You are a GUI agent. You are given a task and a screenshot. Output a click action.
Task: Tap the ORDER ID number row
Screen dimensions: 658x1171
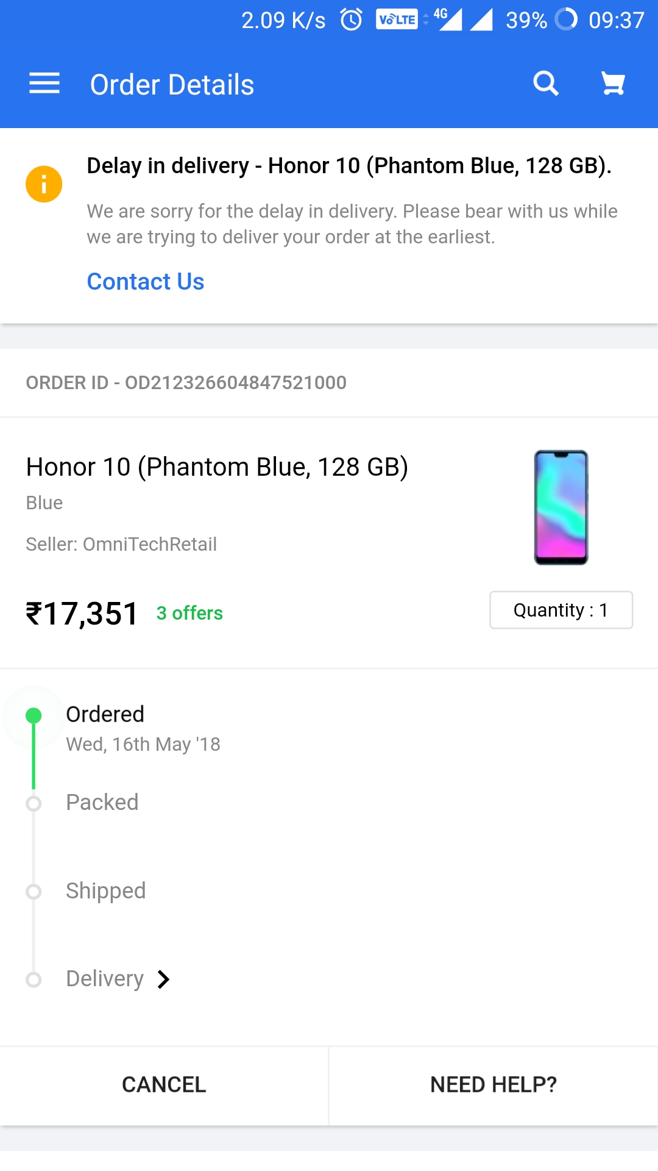(186, 382)
